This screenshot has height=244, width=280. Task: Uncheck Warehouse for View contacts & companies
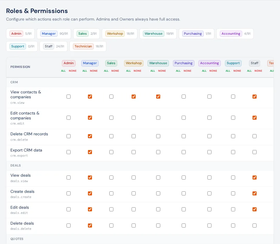click(x=158, y=97)
